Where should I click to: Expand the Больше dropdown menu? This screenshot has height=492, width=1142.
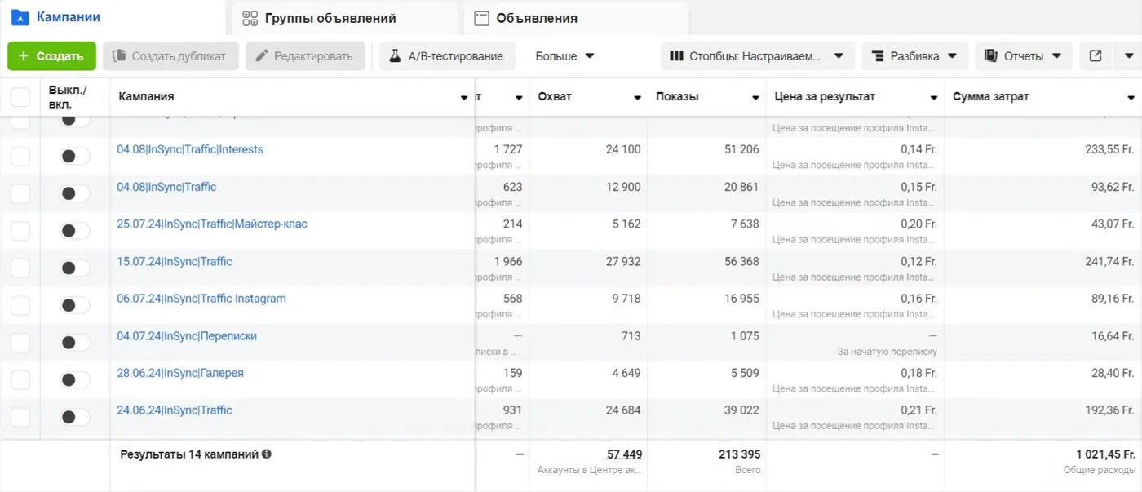coord(564,56)
